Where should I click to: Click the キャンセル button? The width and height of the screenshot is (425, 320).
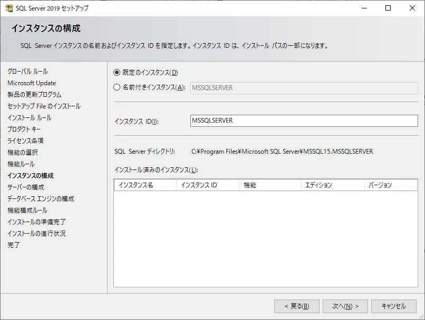click(393, 306)
